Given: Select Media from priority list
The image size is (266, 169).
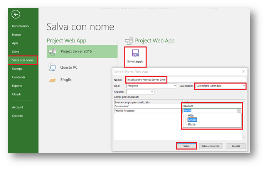Looking at the screenshot, I should coord(192,120).
